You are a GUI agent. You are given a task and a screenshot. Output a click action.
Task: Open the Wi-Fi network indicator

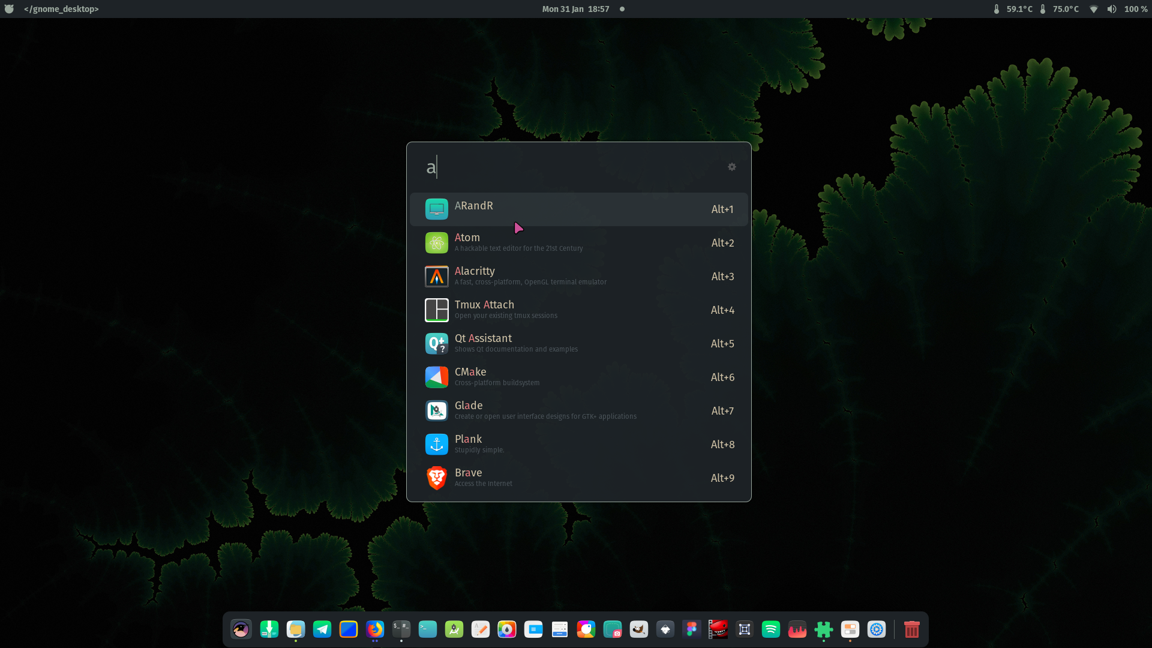(x=1094, y=9)
